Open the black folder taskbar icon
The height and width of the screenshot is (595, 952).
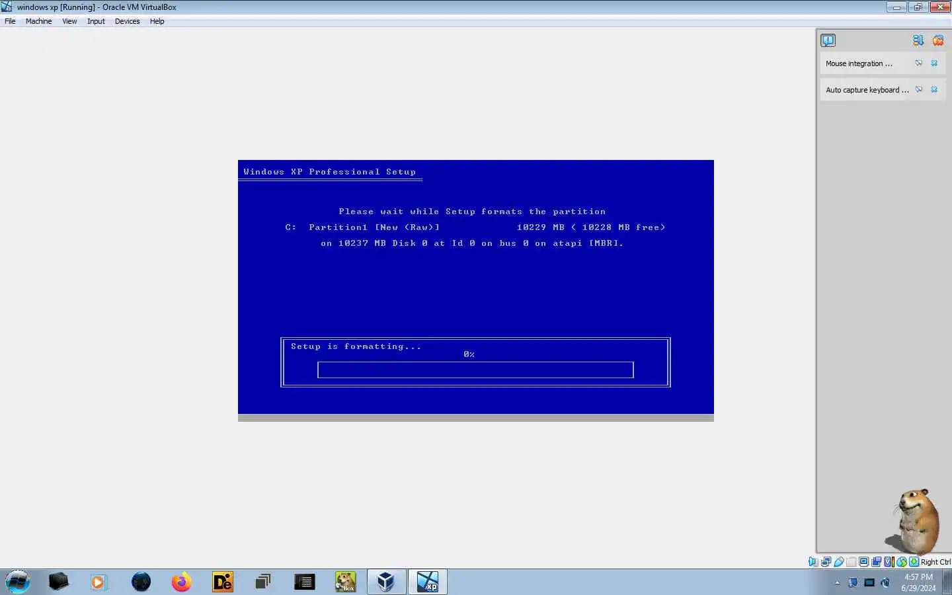tap(59, 582)
